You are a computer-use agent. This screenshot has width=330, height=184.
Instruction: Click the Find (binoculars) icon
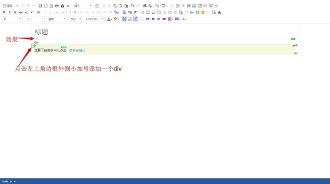pyautogui.click(x=145, y=6)
